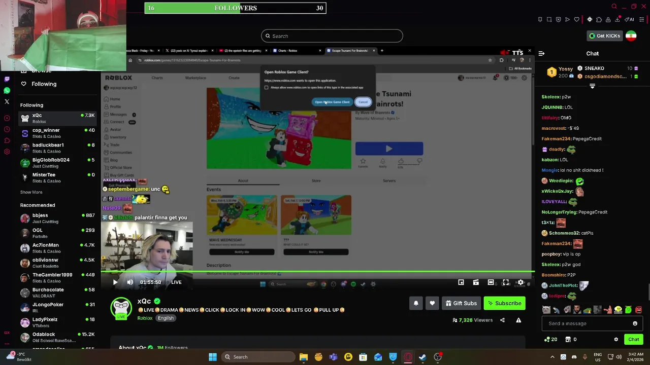The height and width of the screenshot is (365, 650).
Task: Open chat settings gear icon
Action: [616, 339]
